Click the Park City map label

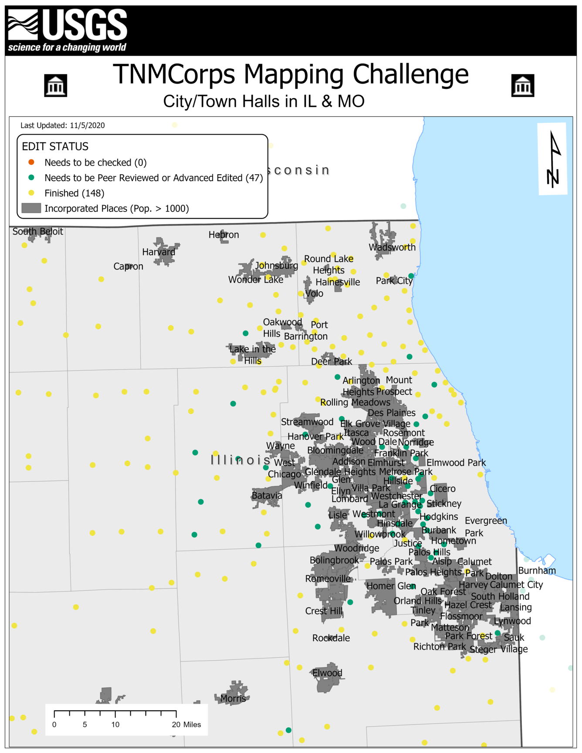394,281
